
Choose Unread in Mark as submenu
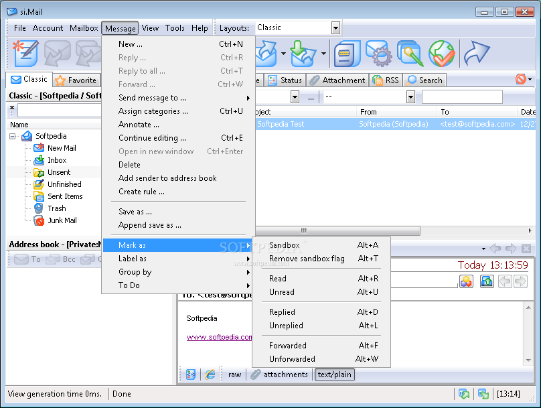point(321,292)
